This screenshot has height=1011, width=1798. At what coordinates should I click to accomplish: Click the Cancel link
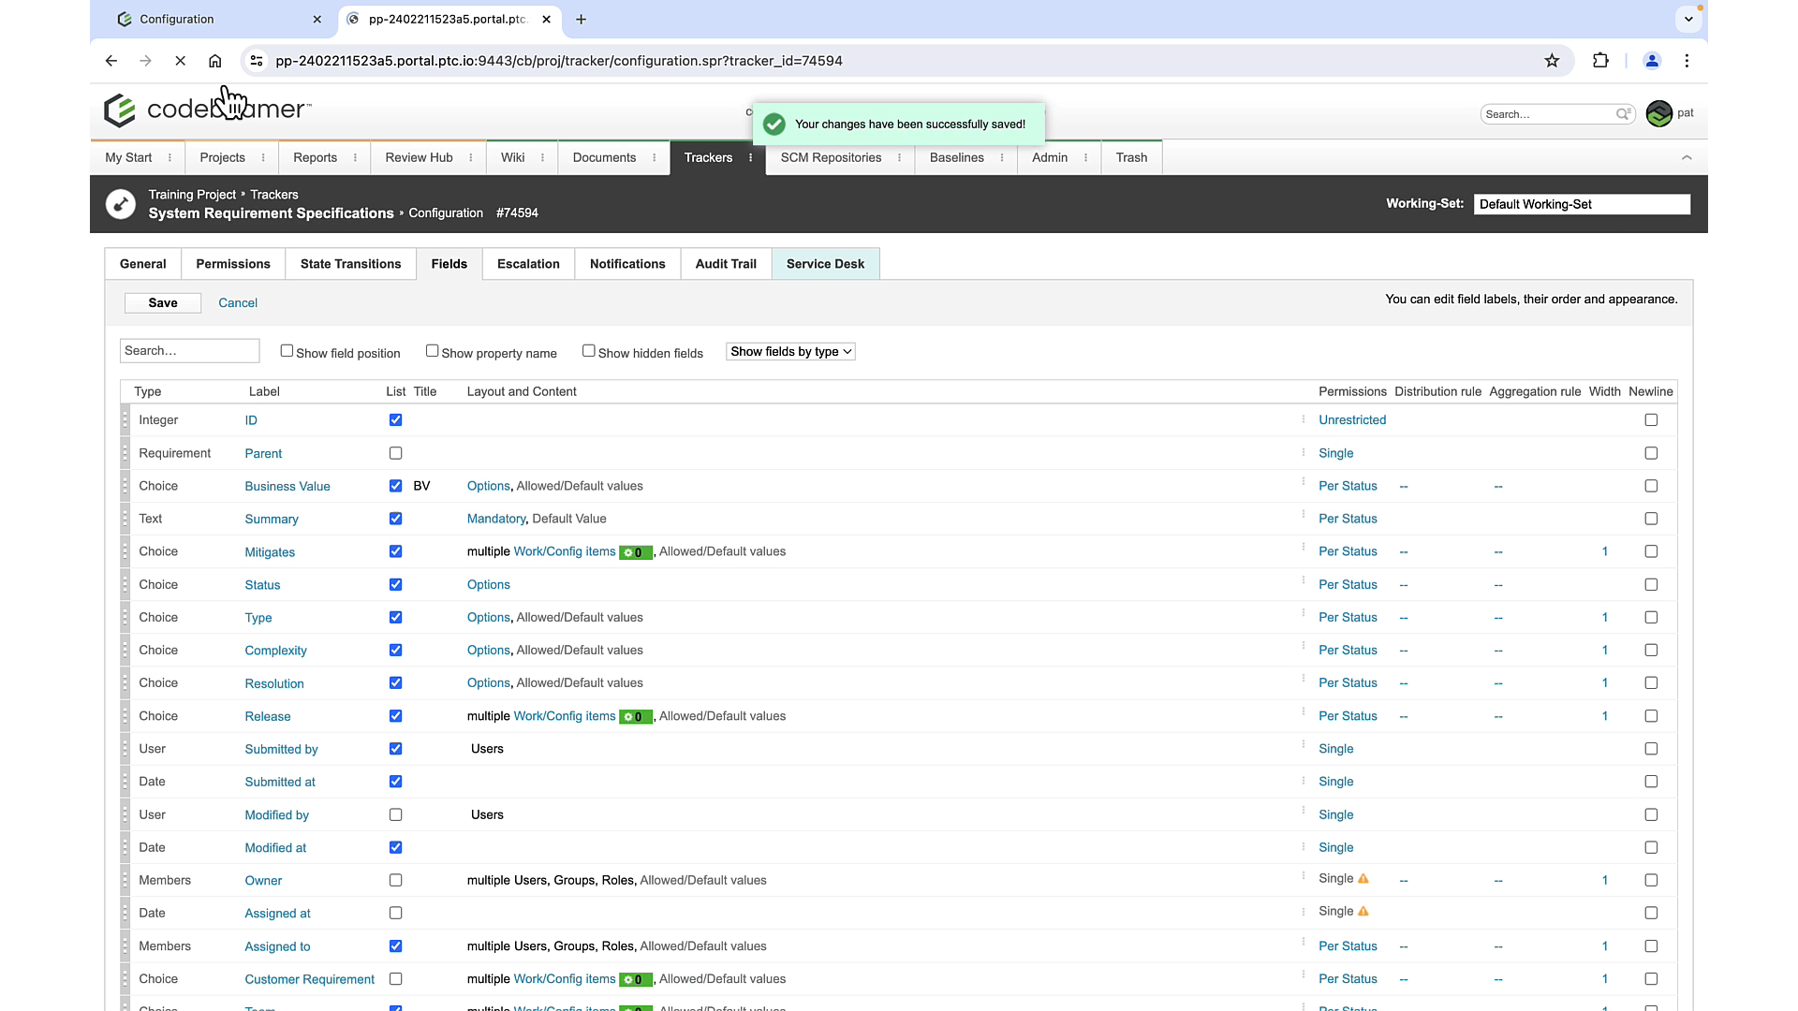[x=238, y=303]
